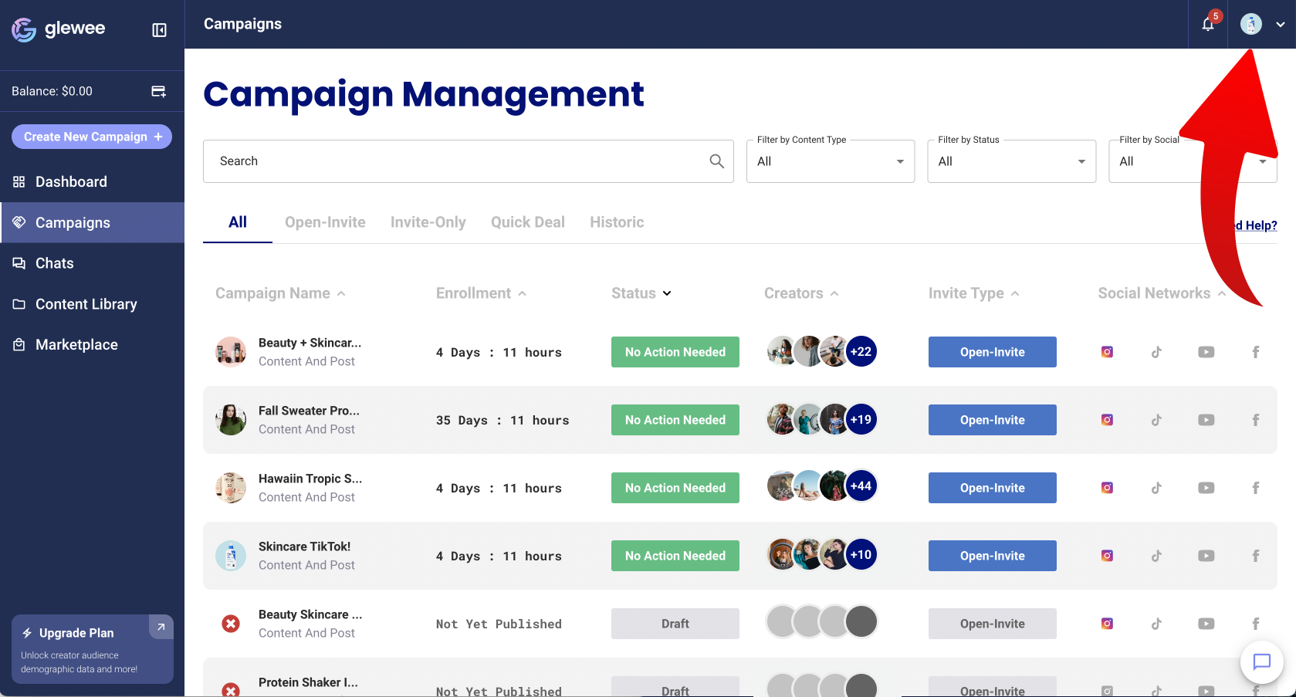Sort by Status column
Image resolution: width=1296 pixels, height=697 pixels.
coord(641,293)
